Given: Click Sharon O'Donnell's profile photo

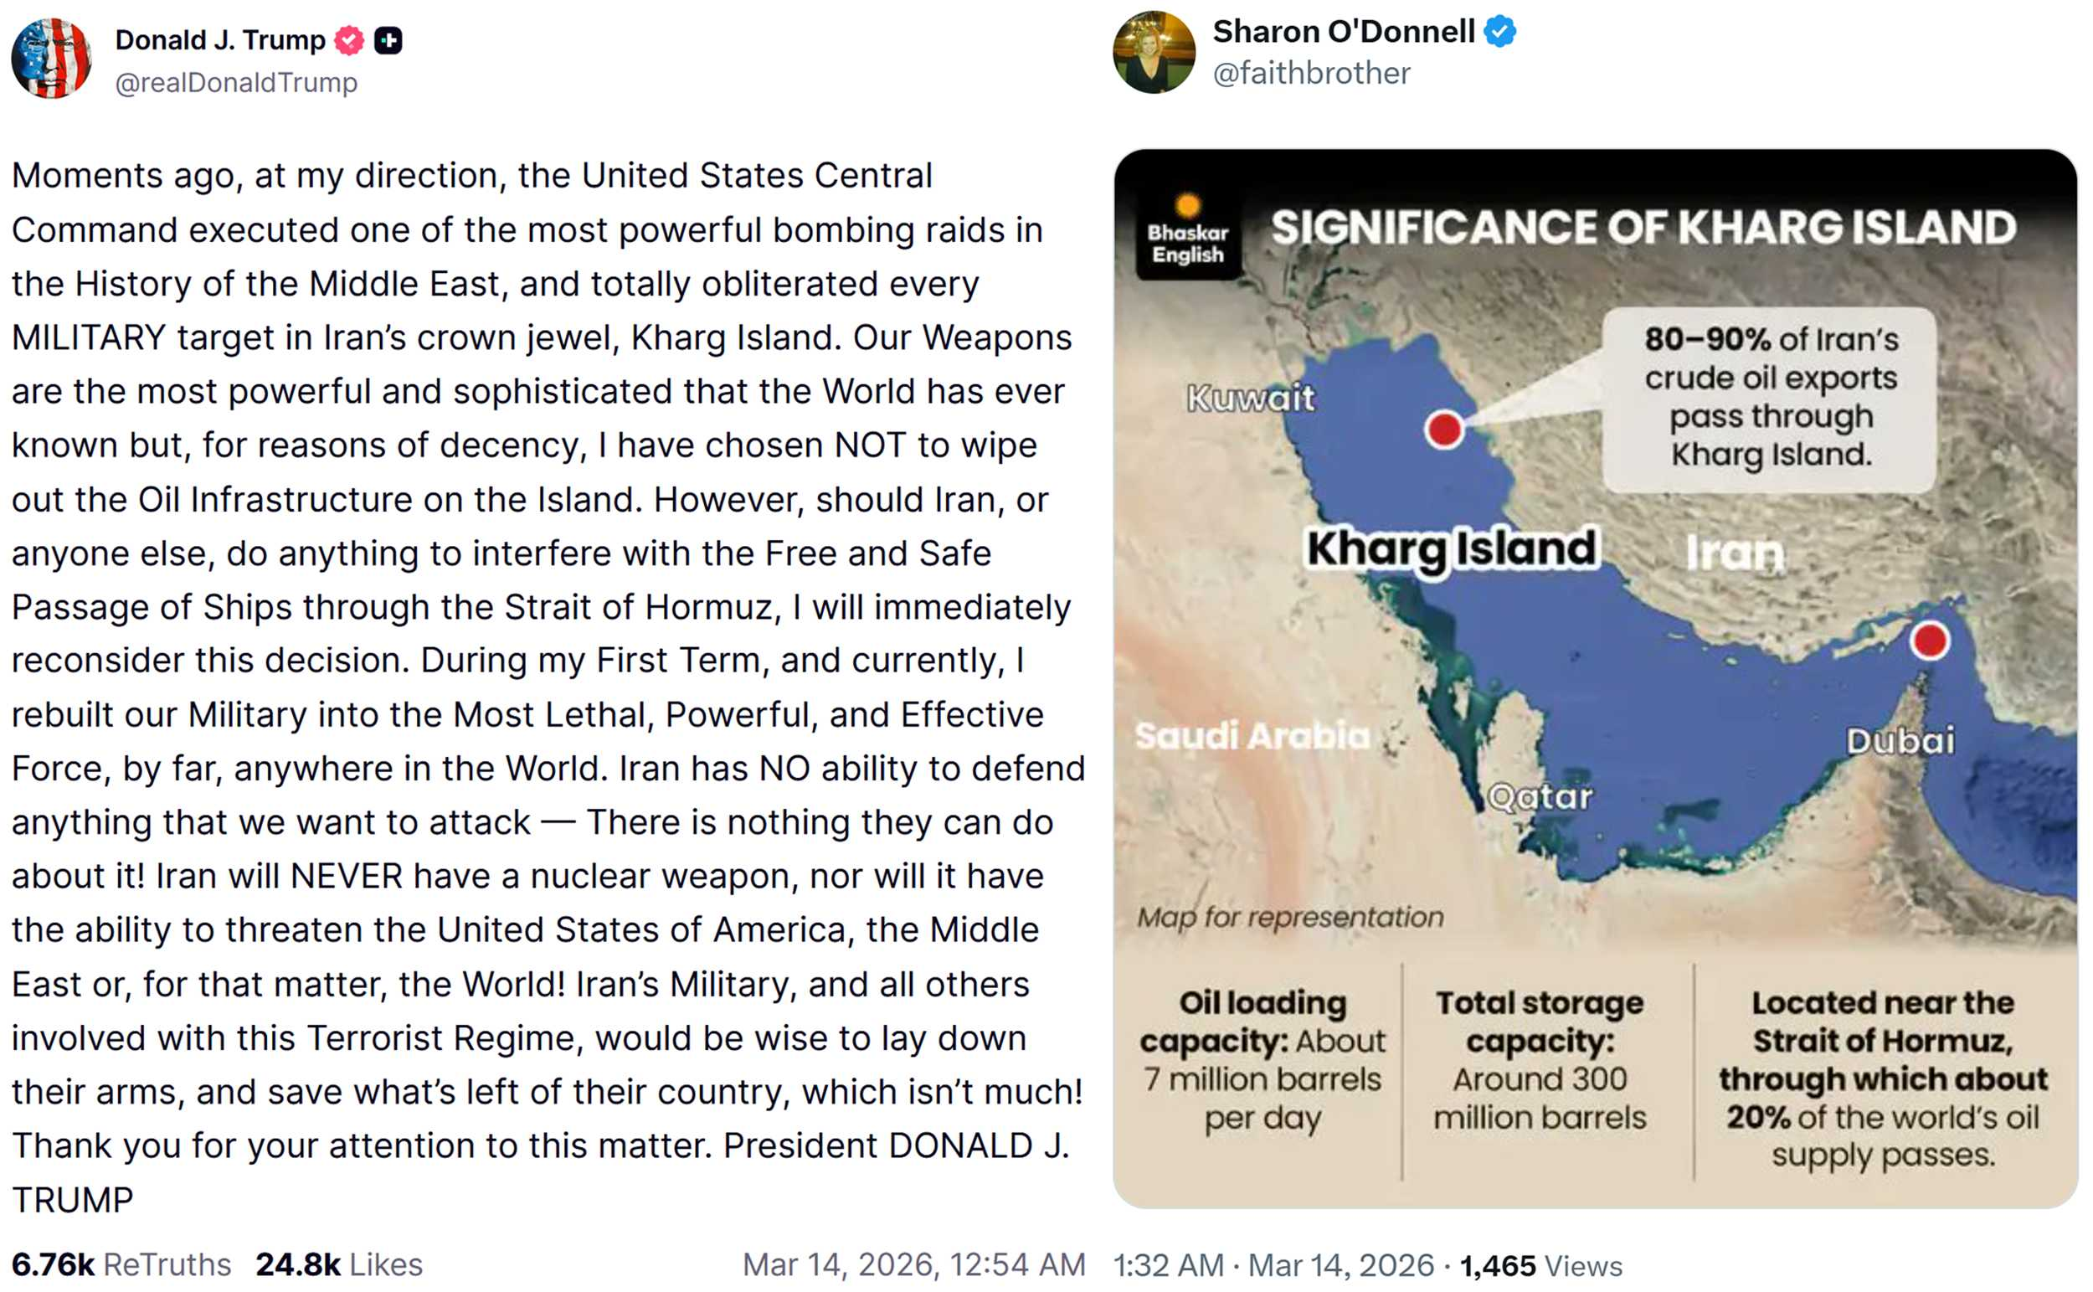Looking at the screenshot, I should (1154, 52).
